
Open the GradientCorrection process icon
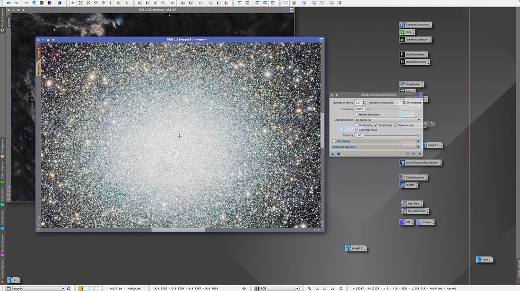pos(415,39)
